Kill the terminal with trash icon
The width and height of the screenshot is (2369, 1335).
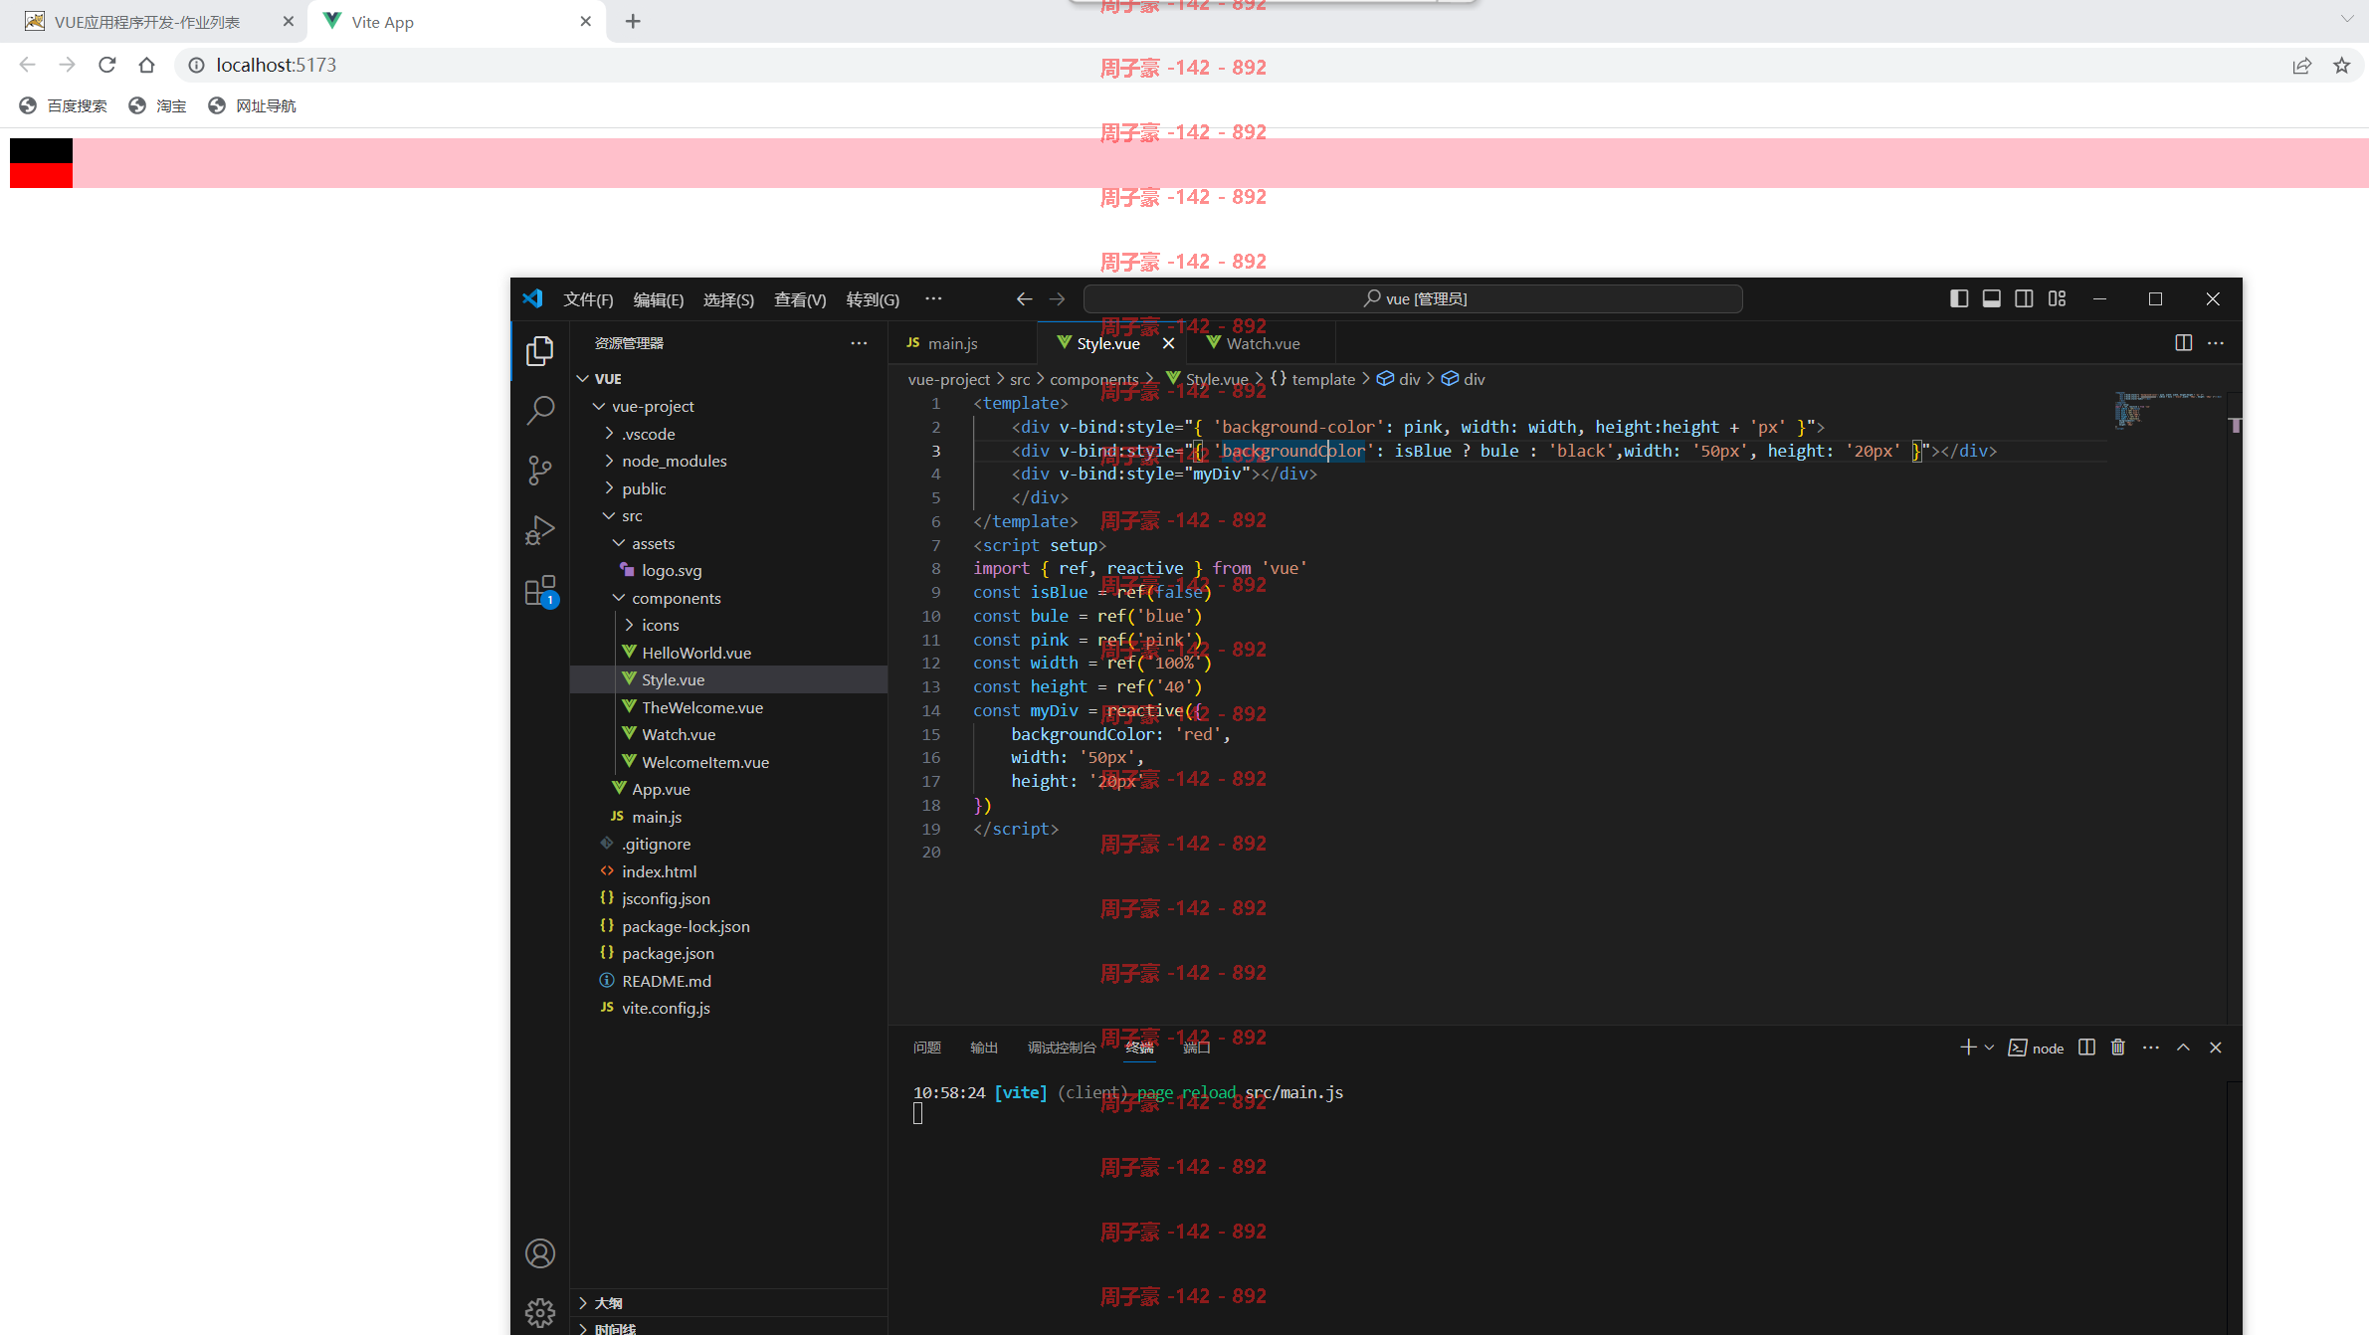pos(2118,1048)
